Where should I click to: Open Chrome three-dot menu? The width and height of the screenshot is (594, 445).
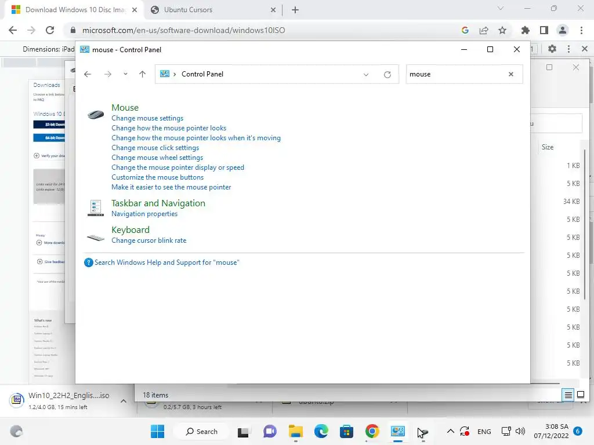point(581,30)
